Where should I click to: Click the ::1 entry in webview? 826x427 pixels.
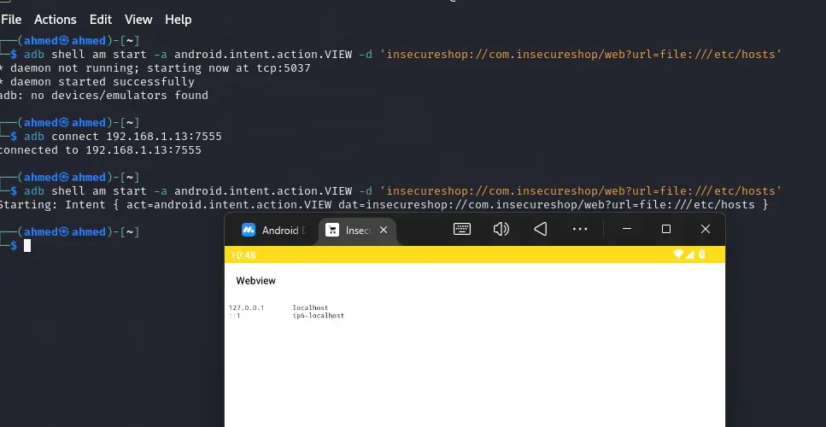234,316
